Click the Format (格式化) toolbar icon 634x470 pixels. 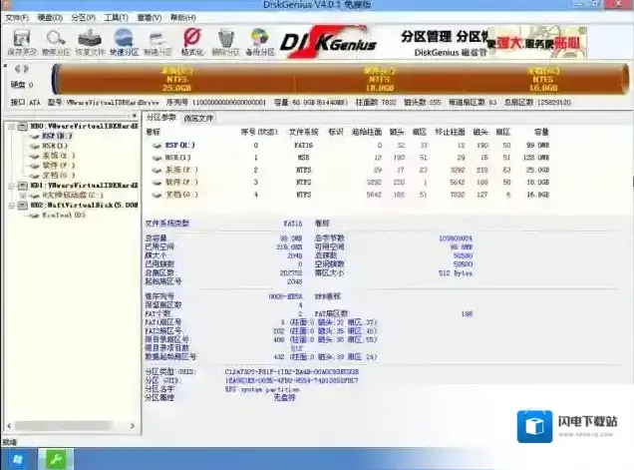[x=192, y=41]
